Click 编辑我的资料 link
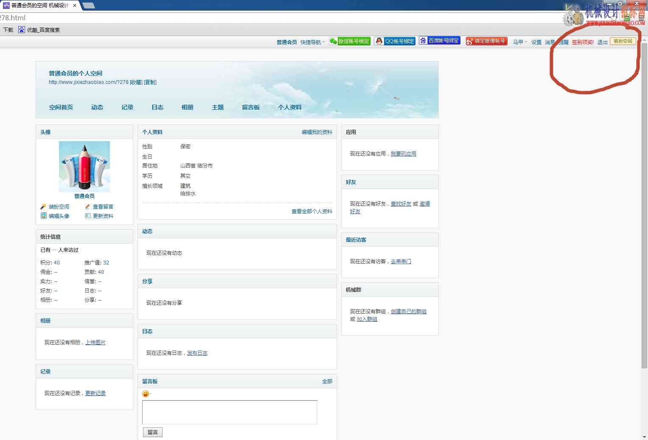 click(x=317, y=132)
